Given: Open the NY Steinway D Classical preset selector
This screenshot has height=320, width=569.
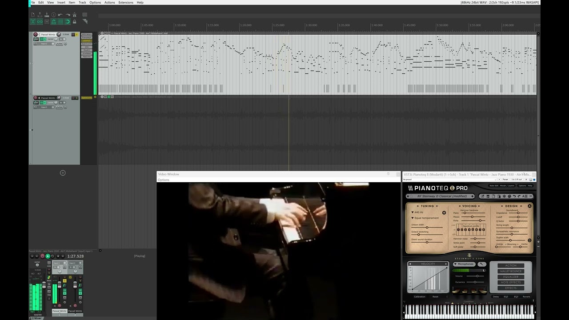Looking at the screenshot, I should [x=442, y=196].
